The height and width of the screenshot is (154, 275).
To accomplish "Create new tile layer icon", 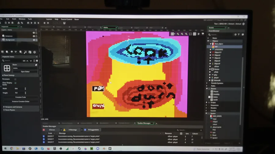I will (12, 52).
